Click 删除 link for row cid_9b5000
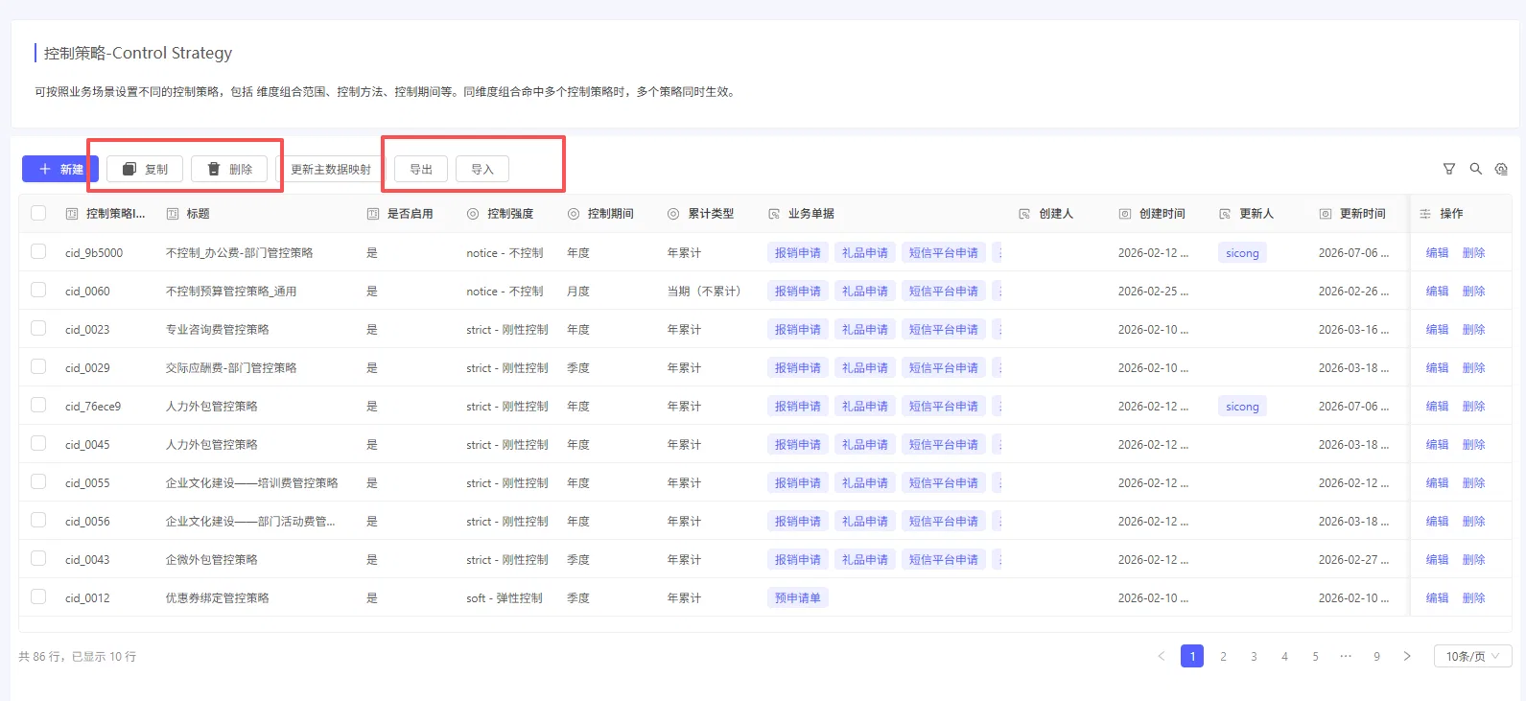 1473,253
